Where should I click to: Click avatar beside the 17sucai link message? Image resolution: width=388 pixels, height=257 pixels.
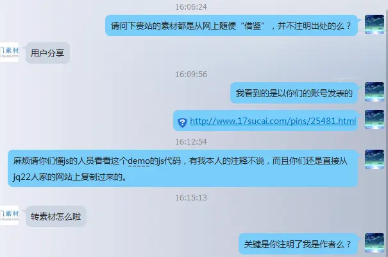(375, 120)
